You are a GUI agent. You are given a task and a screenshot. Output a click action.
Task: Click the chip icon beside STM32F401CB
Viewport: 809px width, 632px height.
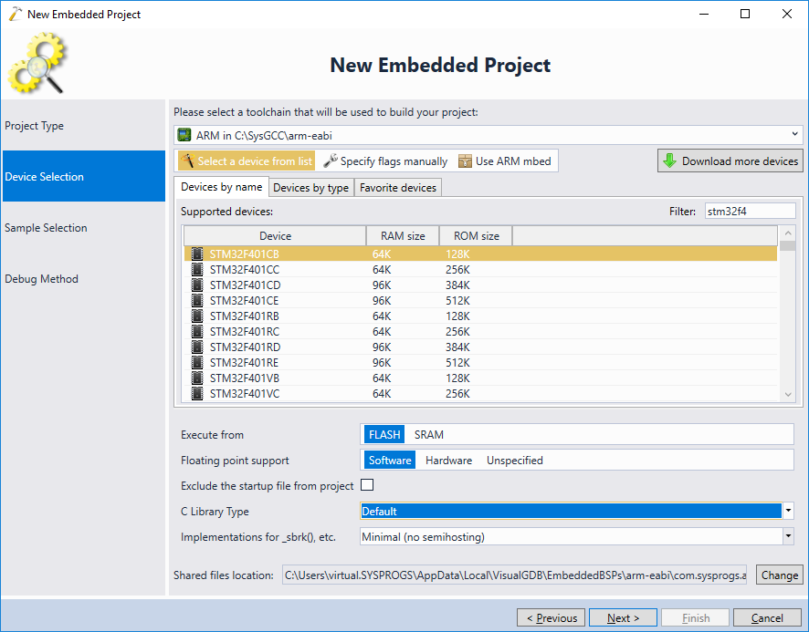pyautogui.click(x=197, y=254)
